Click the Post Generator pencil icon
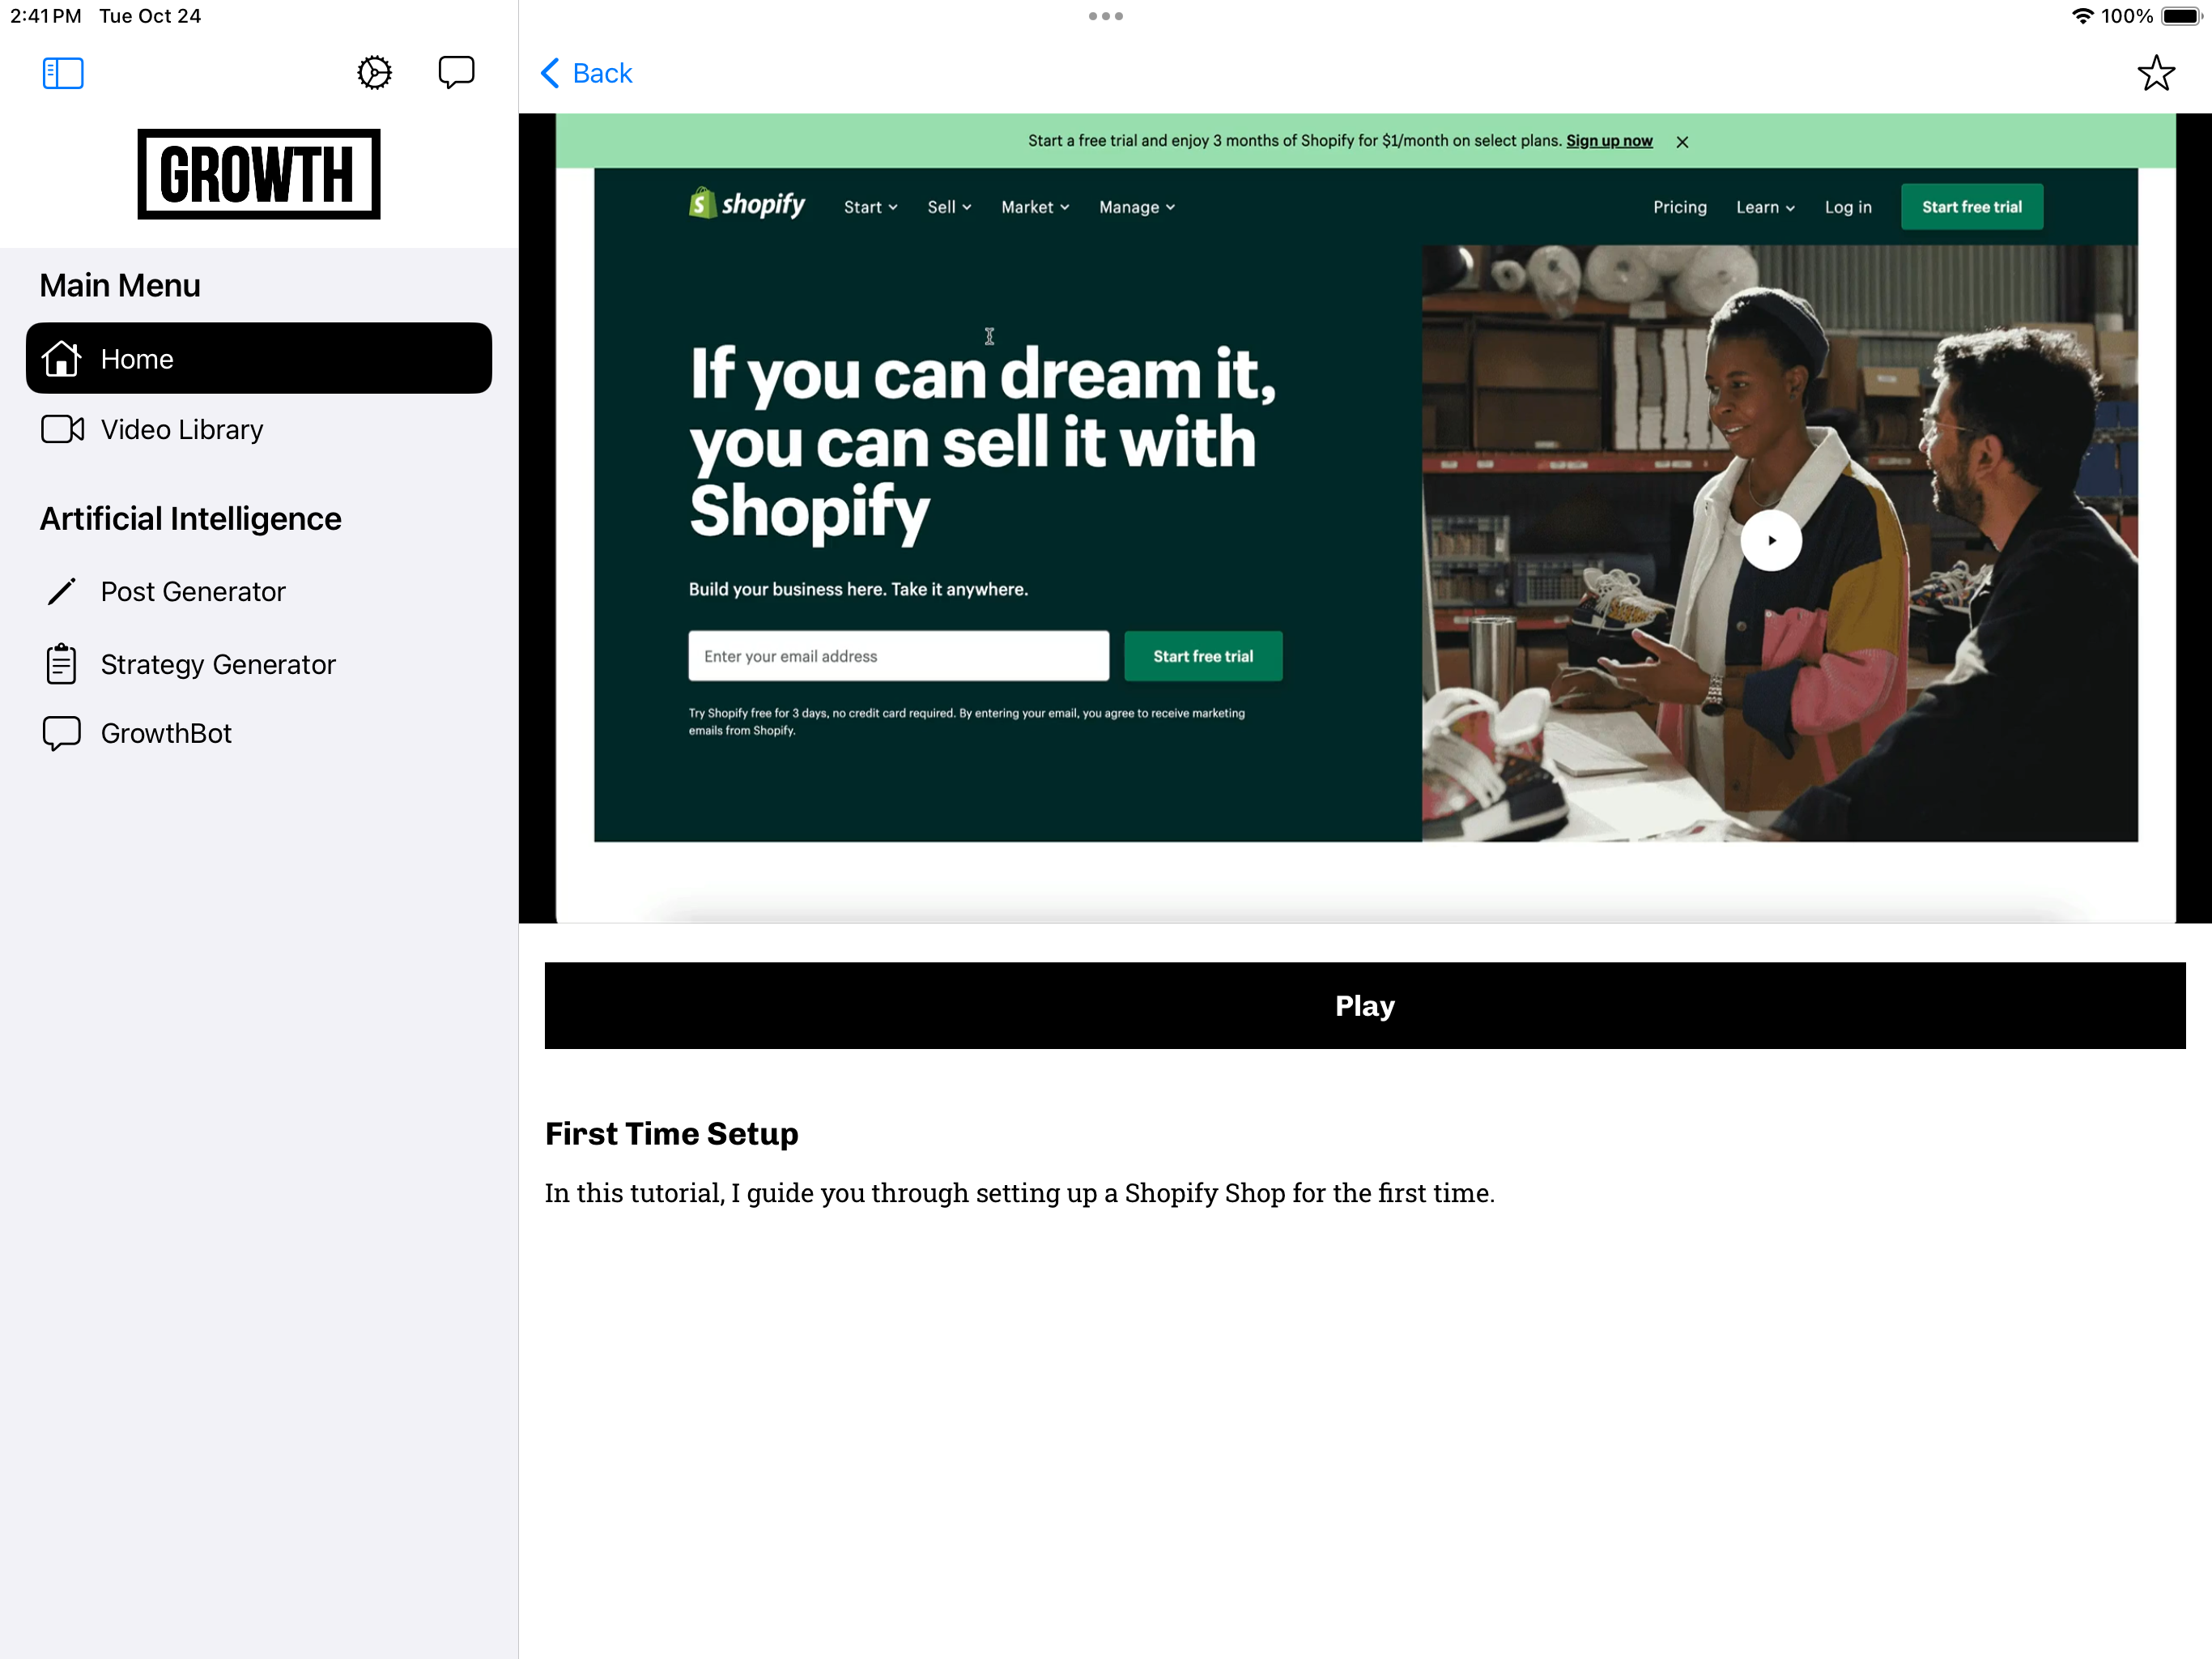Image resolution: width=2212 pixels, height=1659 pixels. point(61,591)
